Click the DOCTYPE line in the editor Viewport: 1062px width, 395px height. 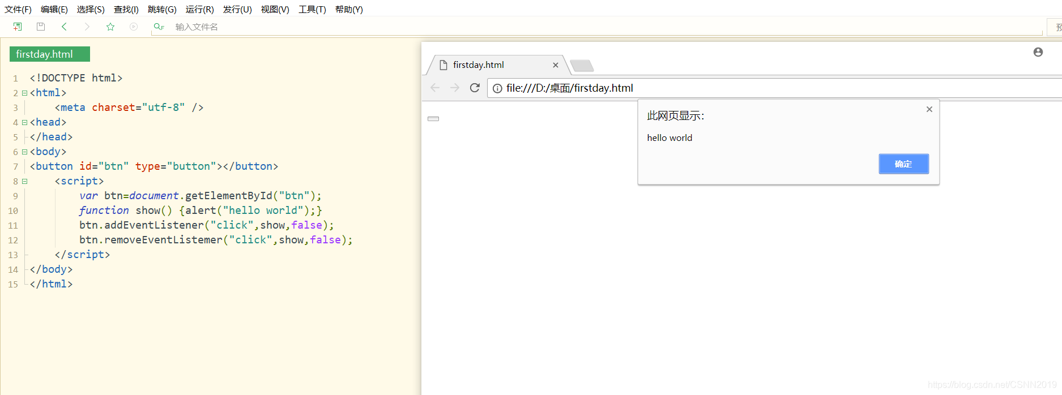click(76, 78)
